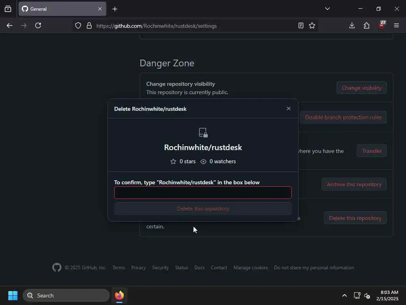Click the Transfer button
406x305 pixels.
[372, 151]
